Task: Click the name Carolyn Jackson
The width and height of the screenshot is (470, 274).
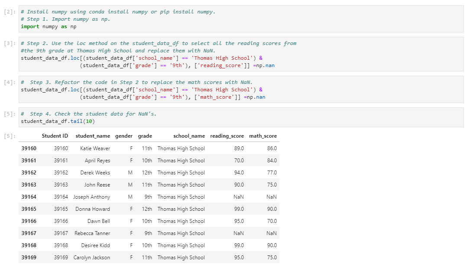Action: click(92, 258)
